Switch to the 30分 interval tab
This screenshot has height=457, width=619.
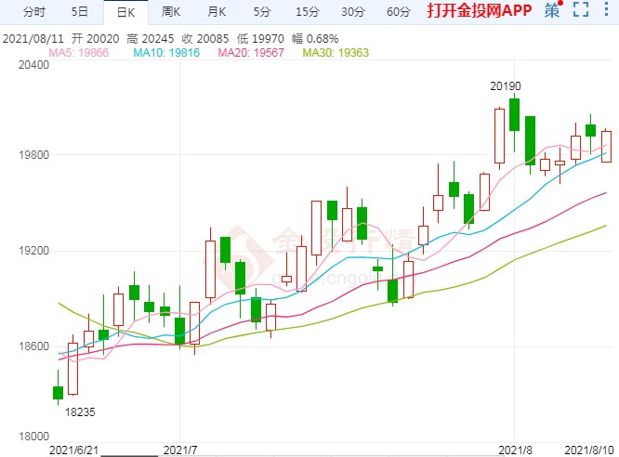(x=353, y=12)
